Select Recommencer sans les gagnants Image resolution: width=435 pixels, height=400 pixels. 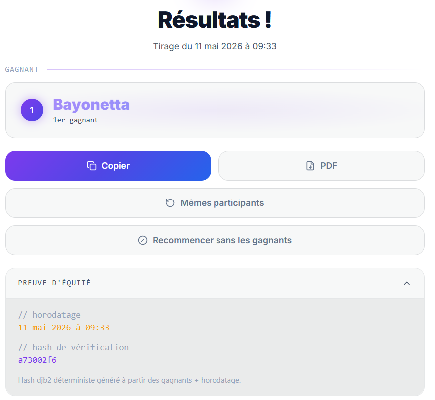(x=215, y=240)
